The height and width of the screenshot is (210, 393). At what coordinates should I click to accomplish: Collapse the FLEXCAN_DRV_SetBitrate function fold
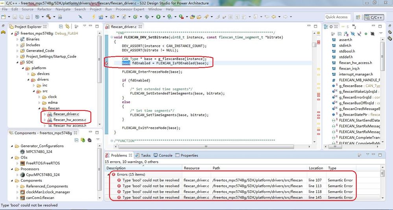(112, 37)
